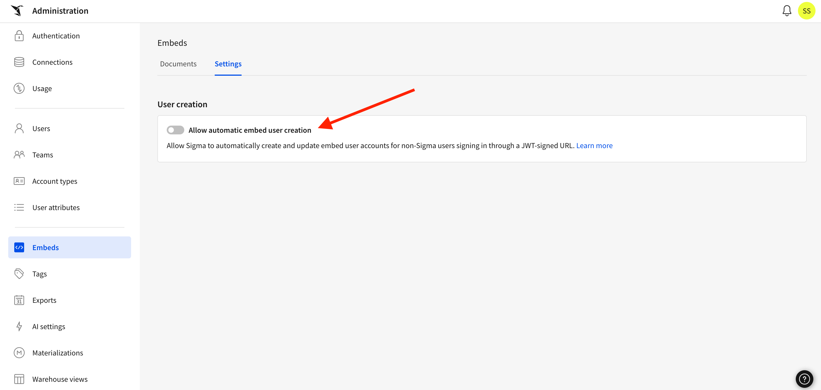Viewport: 821px width, 390px height.
Task: Select the Settings tab
Action: click(x=228, y=64)
